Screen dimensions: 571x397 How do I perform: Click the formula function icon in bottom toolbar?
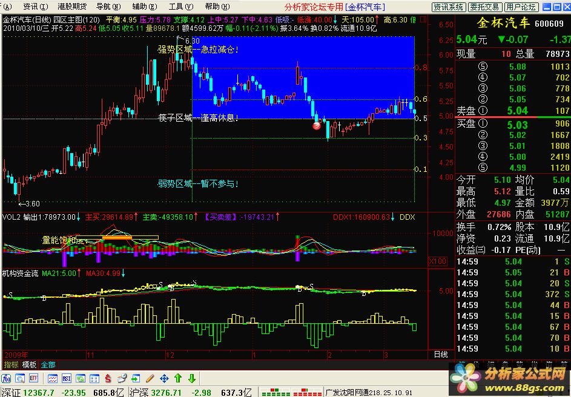(x=7, y=378)
